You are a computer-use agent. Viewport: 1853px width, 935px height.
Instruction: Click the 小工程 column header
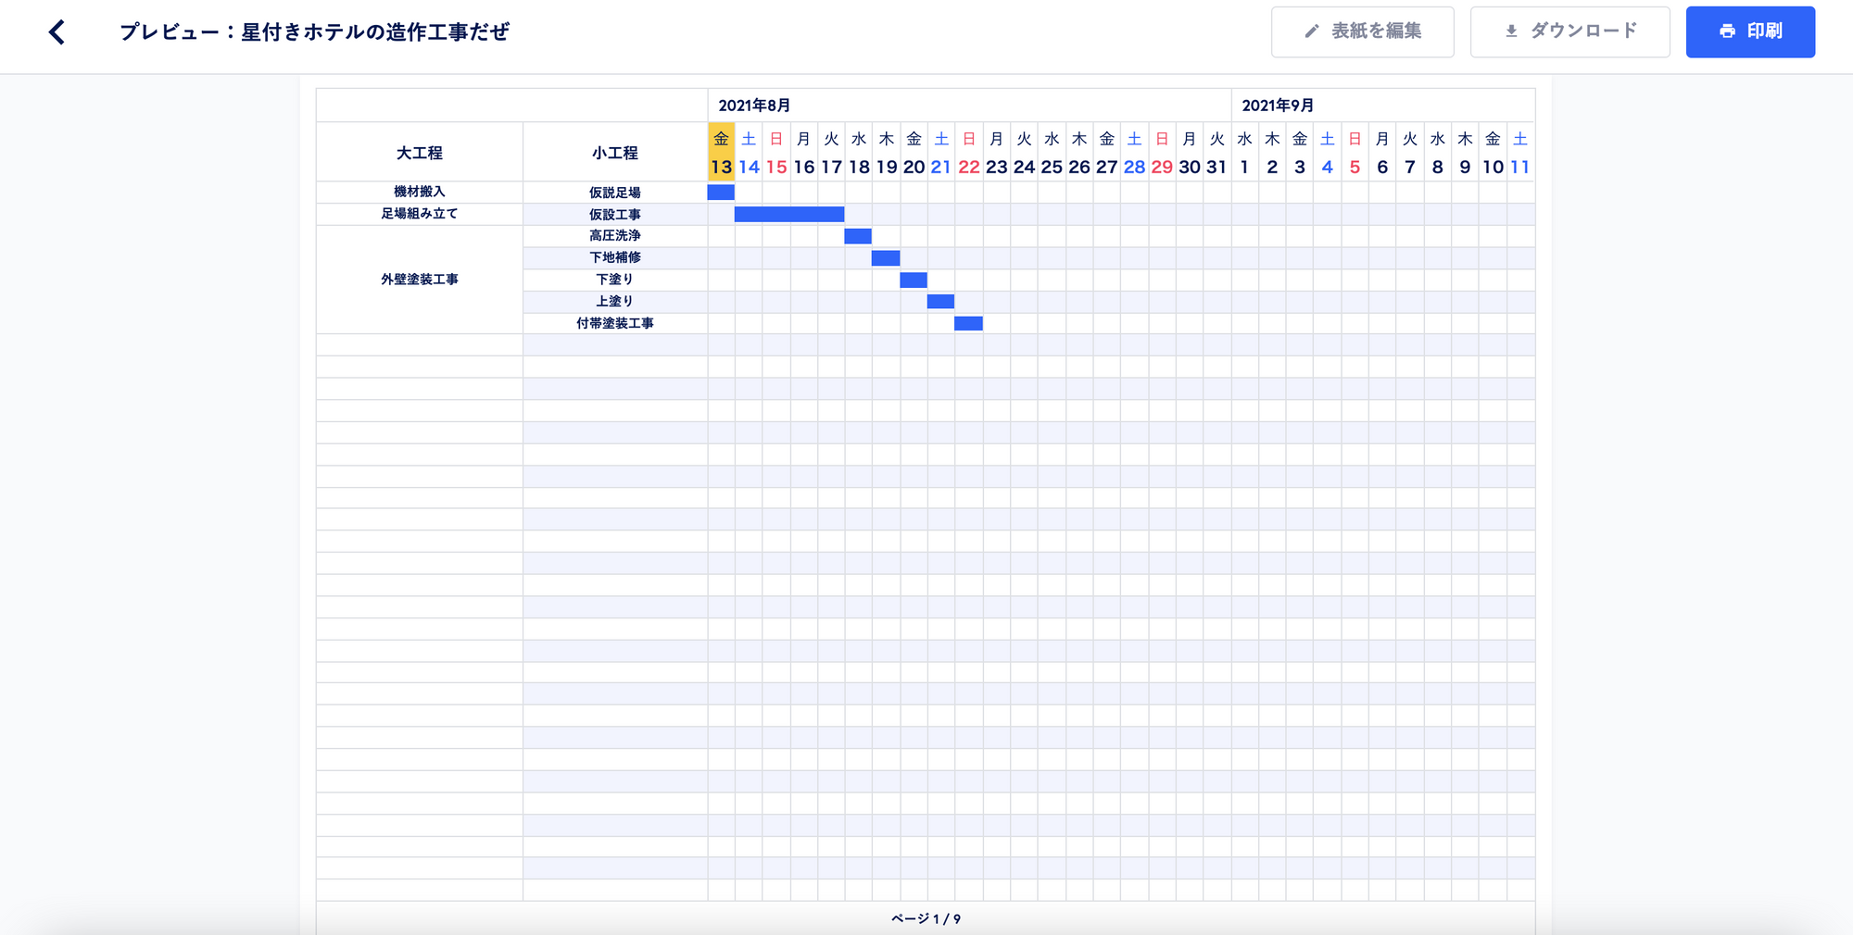tap(615, 153)
